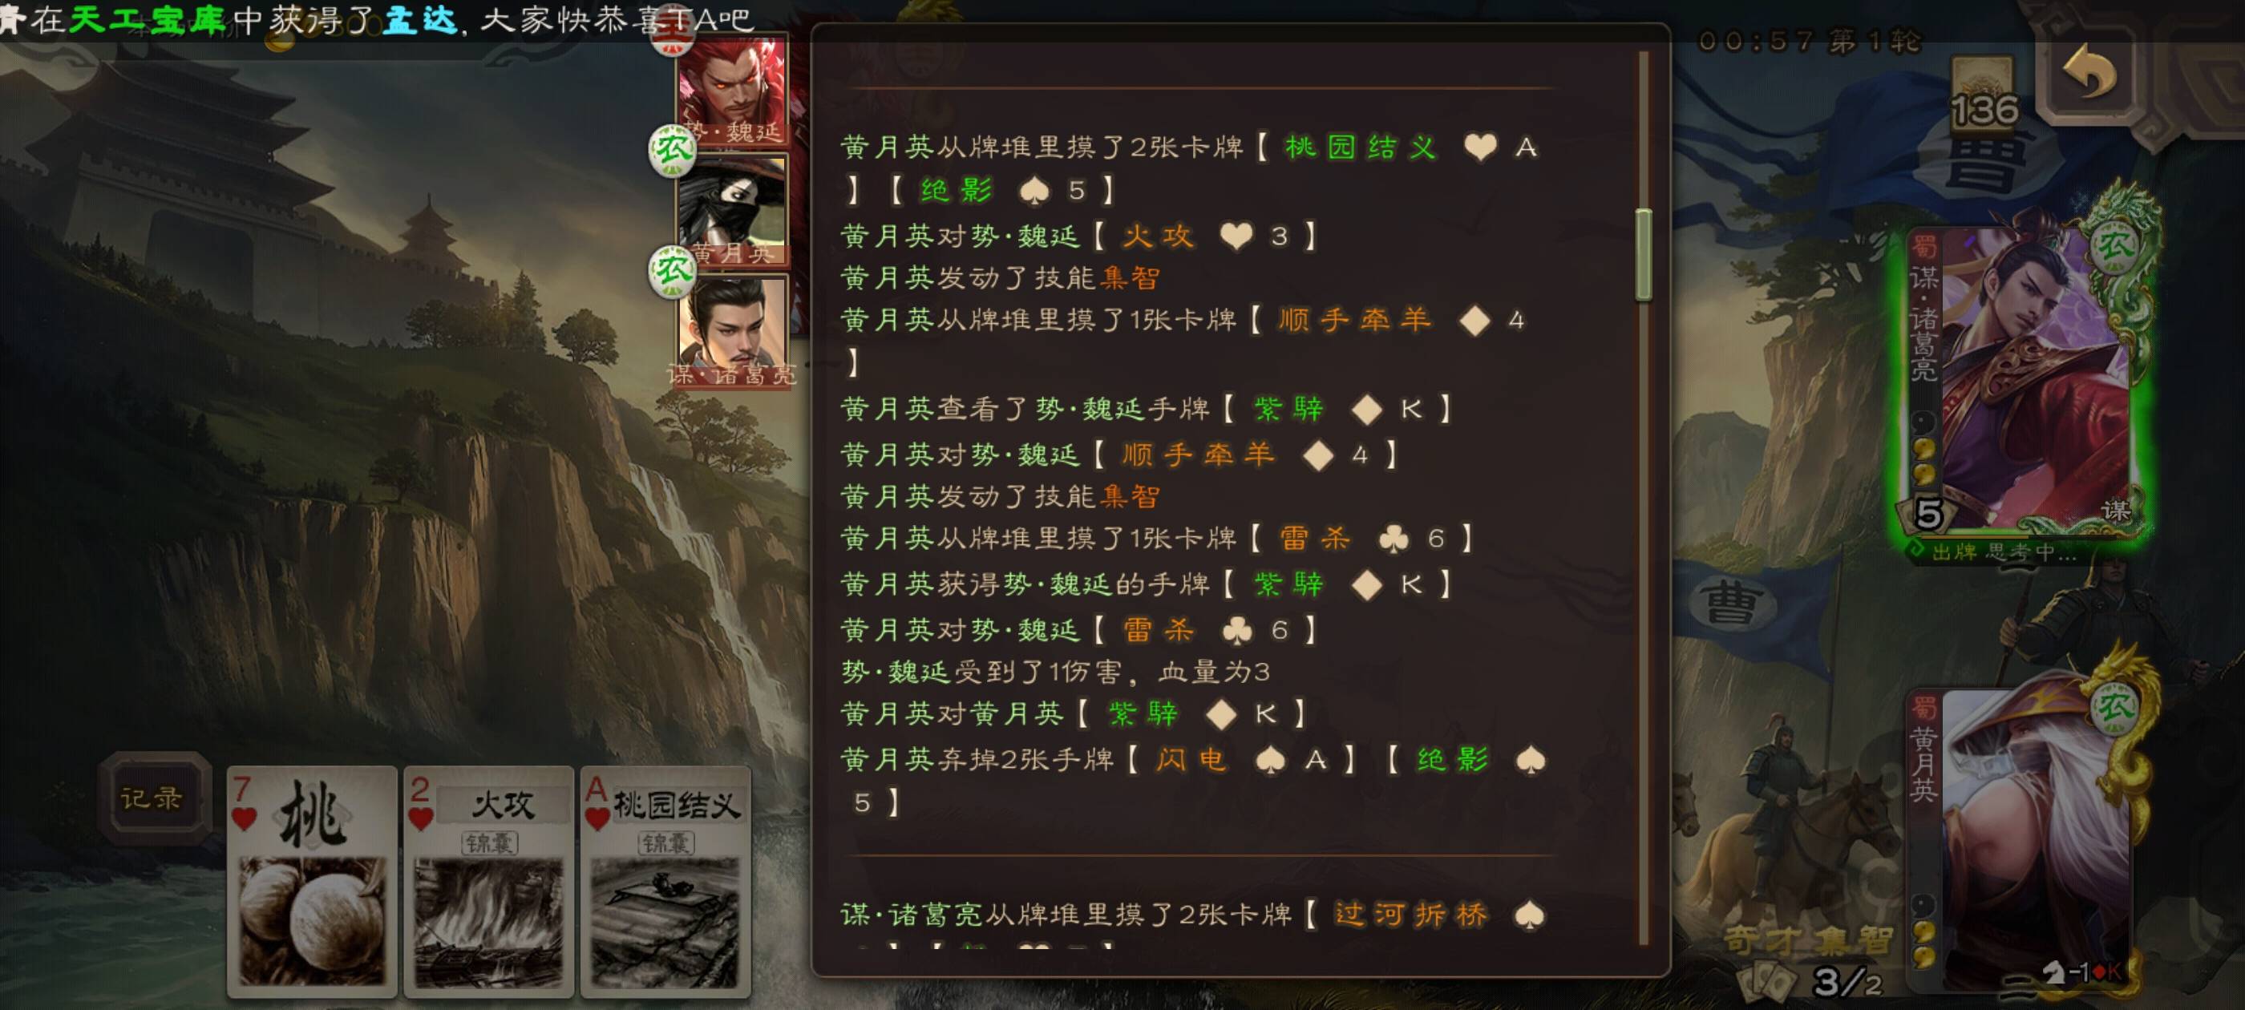
Task: Click the 农 badge above the 谋·诸葛亮 avatar
Action: 672,271
